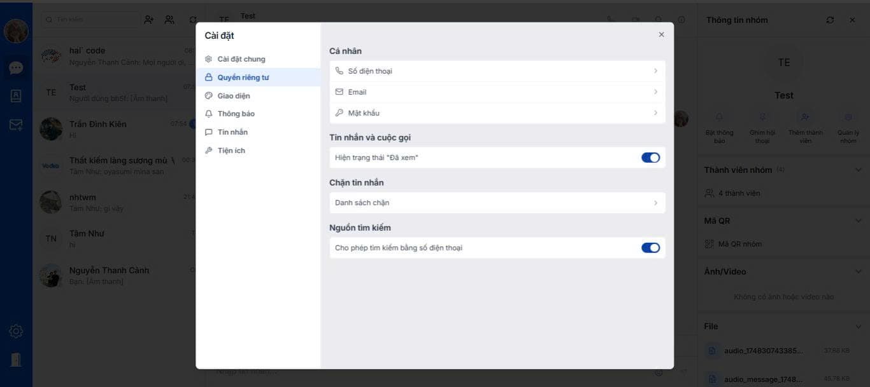Click Bật thông báo bell icon

[x=720, y=117]
